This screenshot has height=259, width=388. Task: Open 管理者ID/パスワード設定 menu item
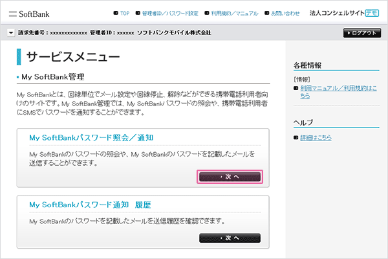tap(170, 14)
